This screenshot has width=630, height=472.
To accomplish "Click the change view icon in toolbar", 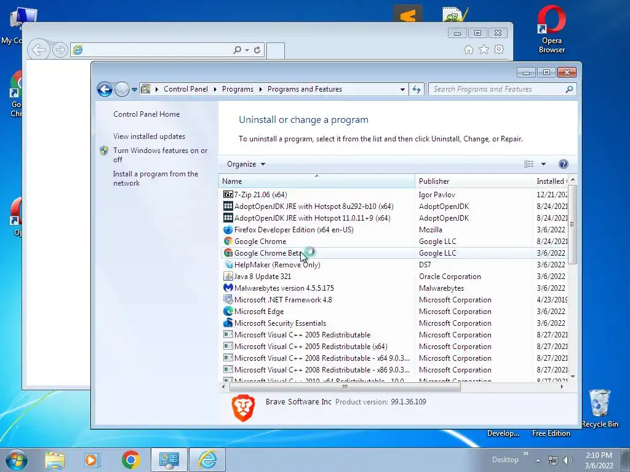I will tap(528, 163).
